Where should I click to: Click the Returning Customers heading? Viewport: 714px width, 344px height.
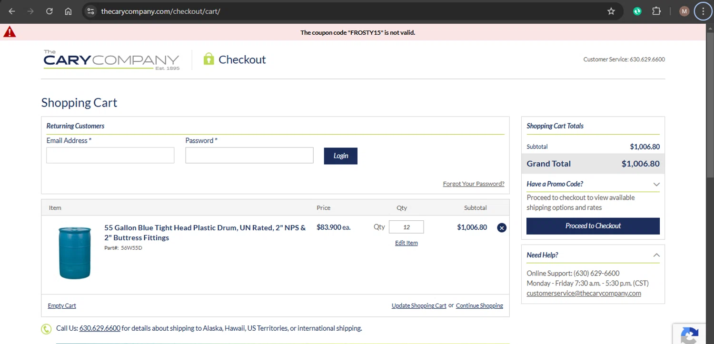[75, 126]
